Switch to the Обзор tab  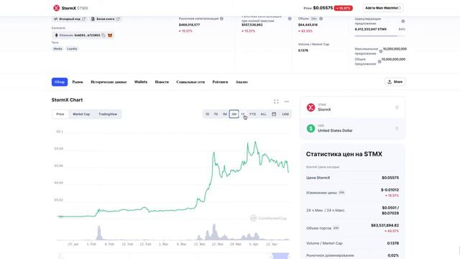[60, 82]
